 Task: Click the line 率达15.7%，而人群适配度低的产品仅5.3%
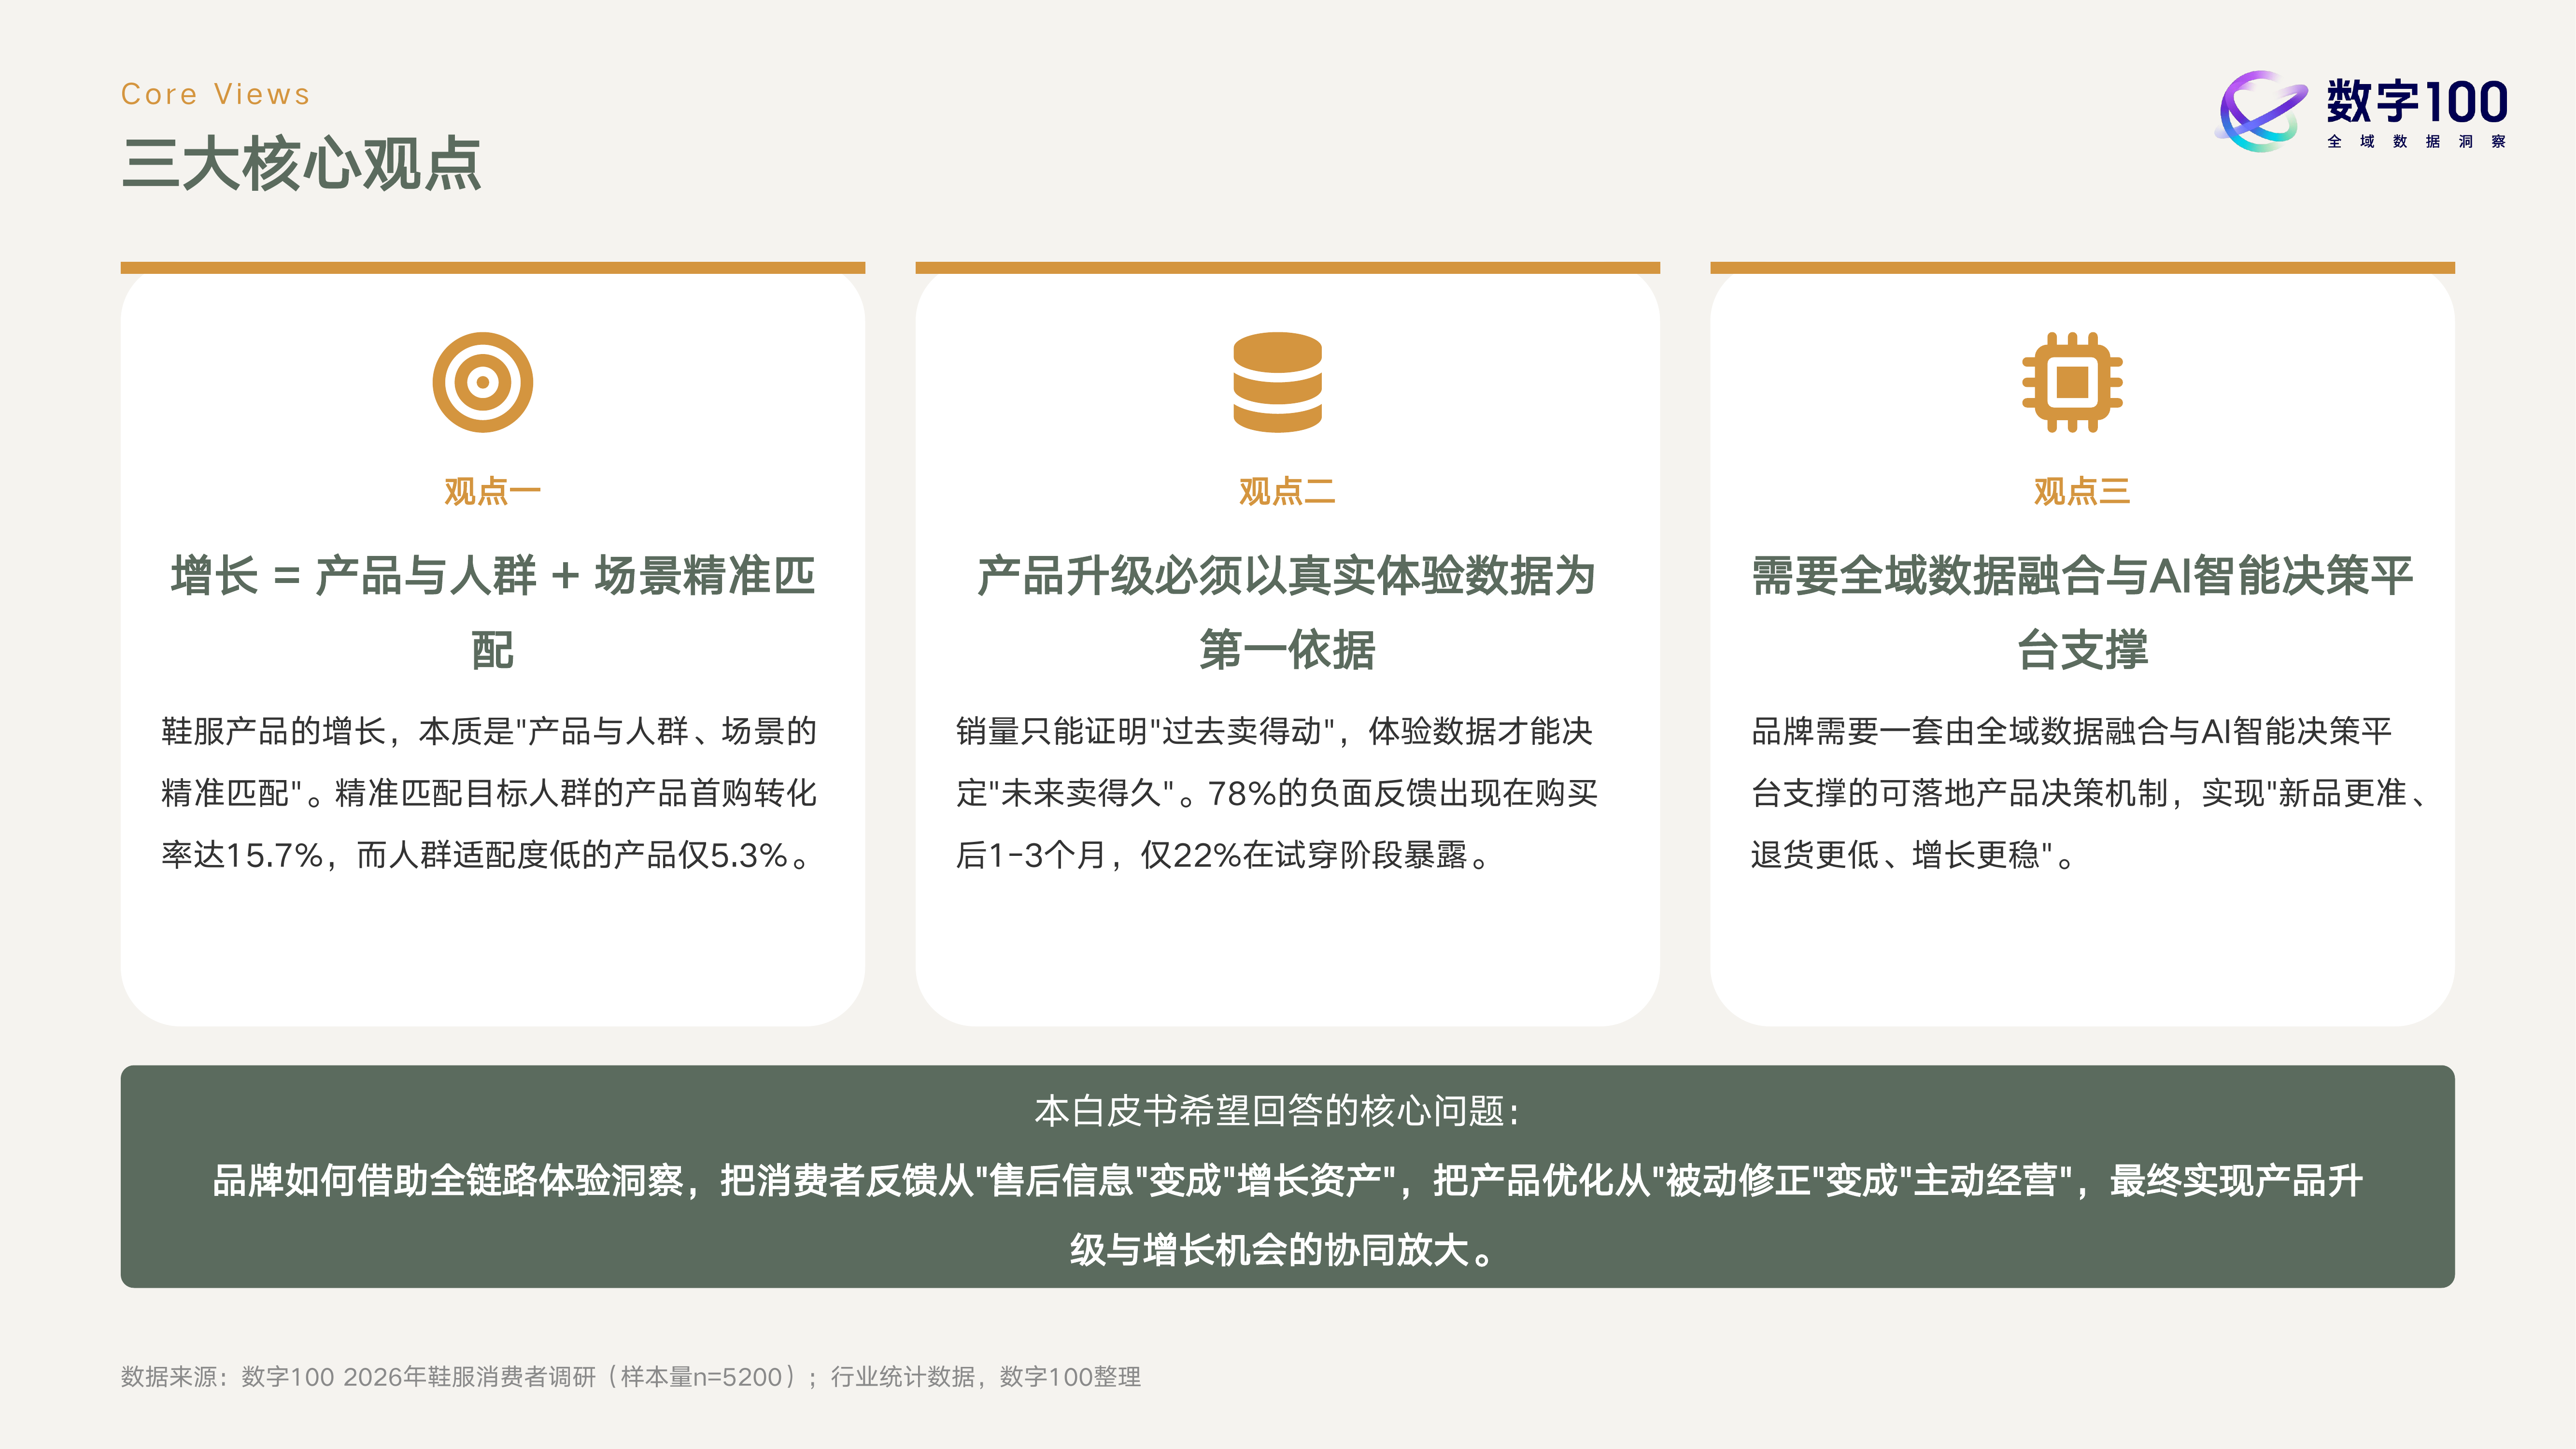pos(487,855)
